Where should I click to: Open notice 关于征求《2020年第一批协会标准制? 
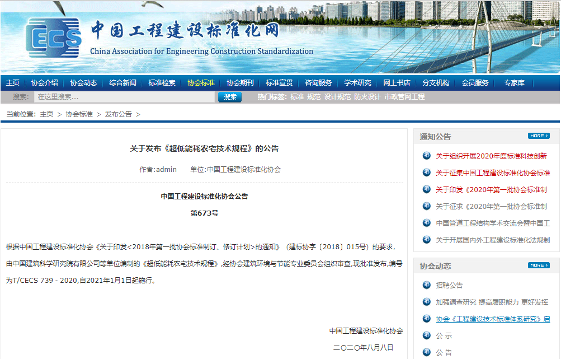click(x=491, y=206)
